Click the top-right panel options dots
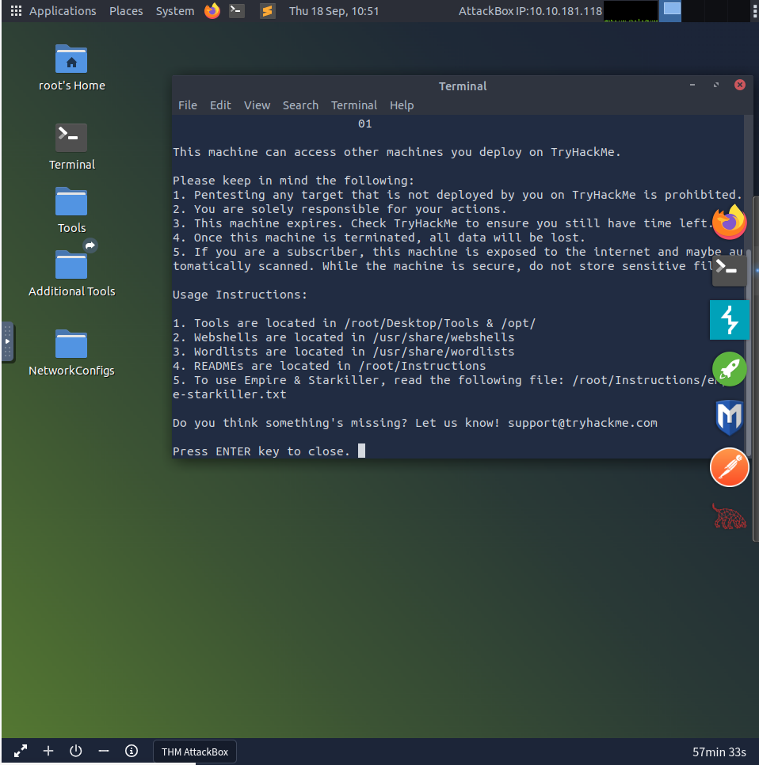 tap(755, 11)
